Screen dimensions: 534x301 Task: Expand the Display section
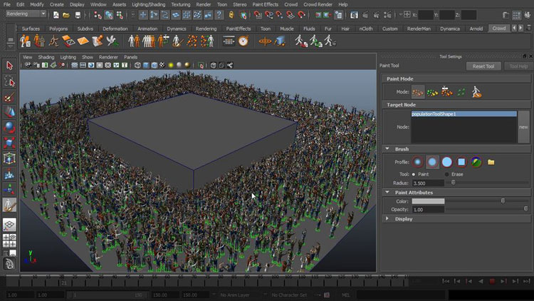click(387, 219)
